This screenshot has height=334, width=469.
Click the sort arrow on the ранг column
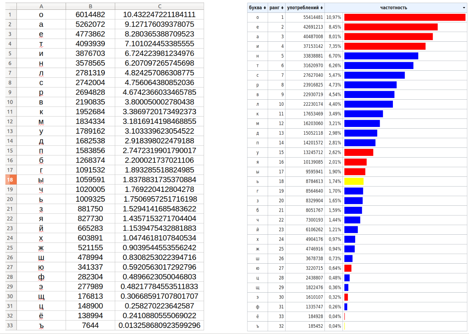pos(283,7)
